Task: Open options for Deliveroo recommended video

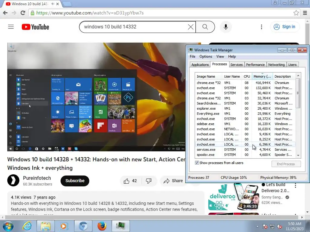Action: coord(295,185)
